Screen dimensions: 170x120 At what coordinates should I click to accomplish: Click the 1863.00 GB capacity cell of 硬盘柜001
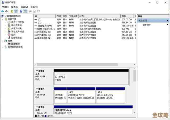click(127, 38)
